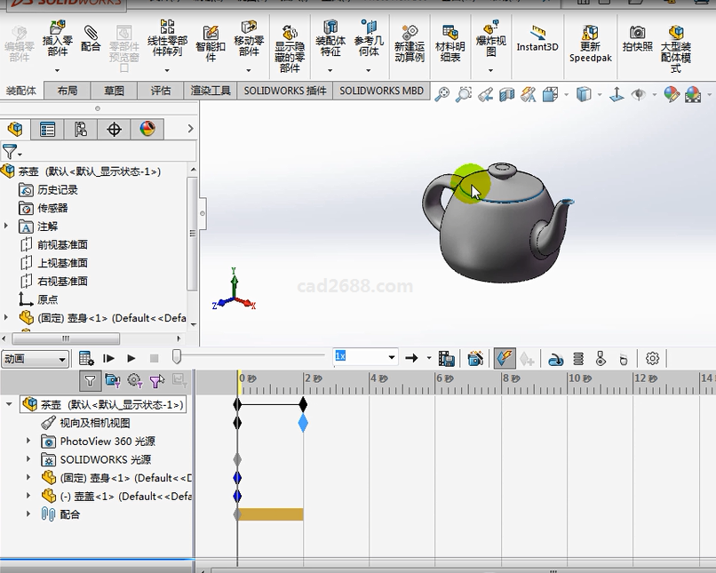Click the Take Snapshot (拍快照) camera icon
Screen dimensions: 716x573
click(x=637, y=39)
